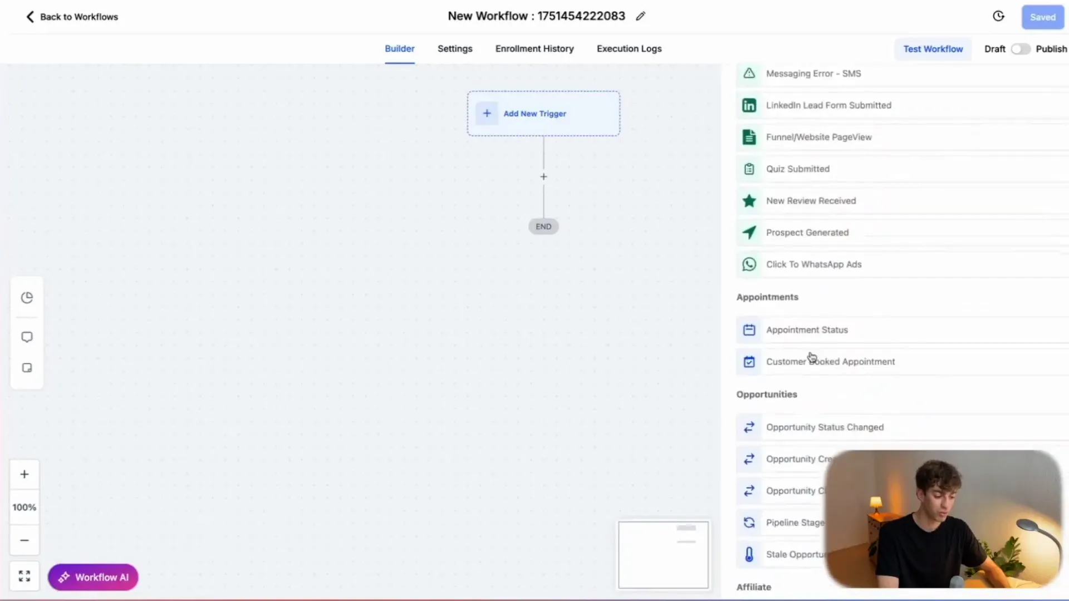
Task: Switch to the Builder tab
Action: tap(400, 49)
